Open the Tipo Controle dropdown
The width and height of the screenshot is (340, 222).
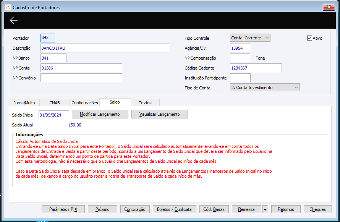pos(250,38)
